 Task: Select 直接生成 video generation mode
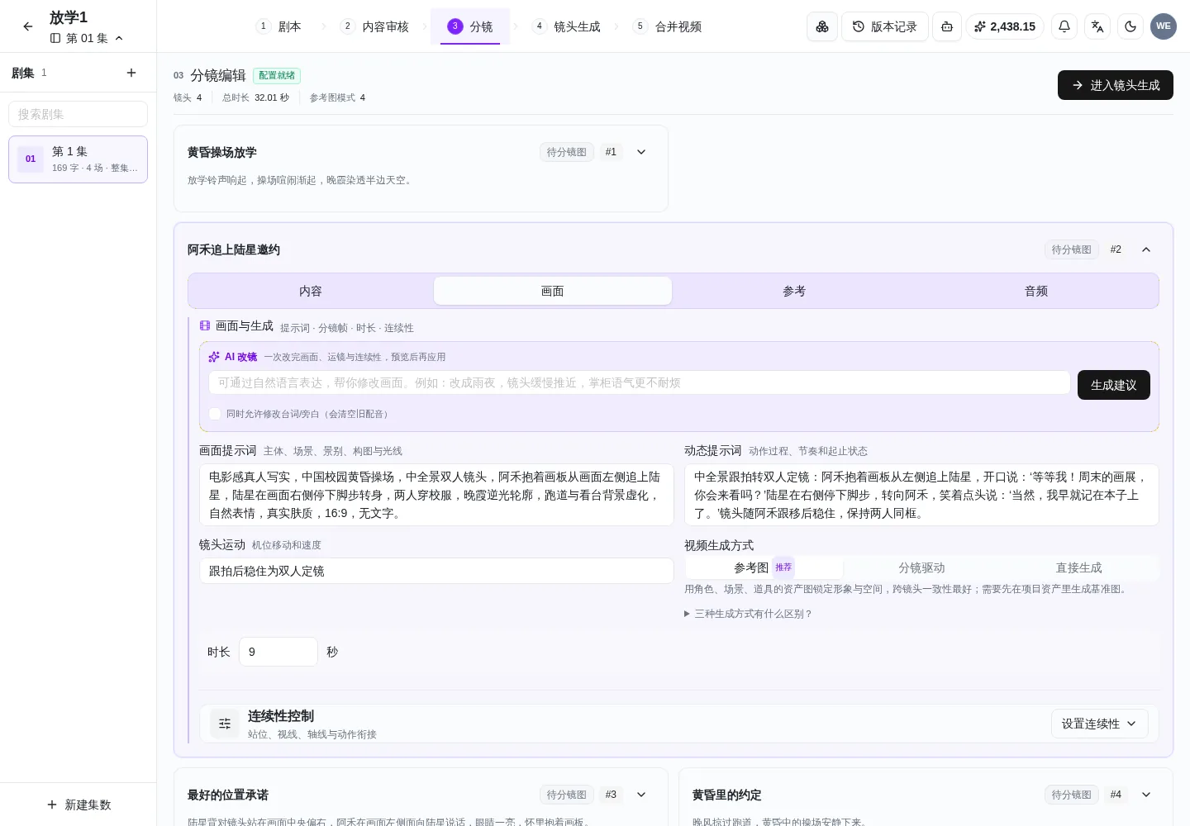[1078, 567]
